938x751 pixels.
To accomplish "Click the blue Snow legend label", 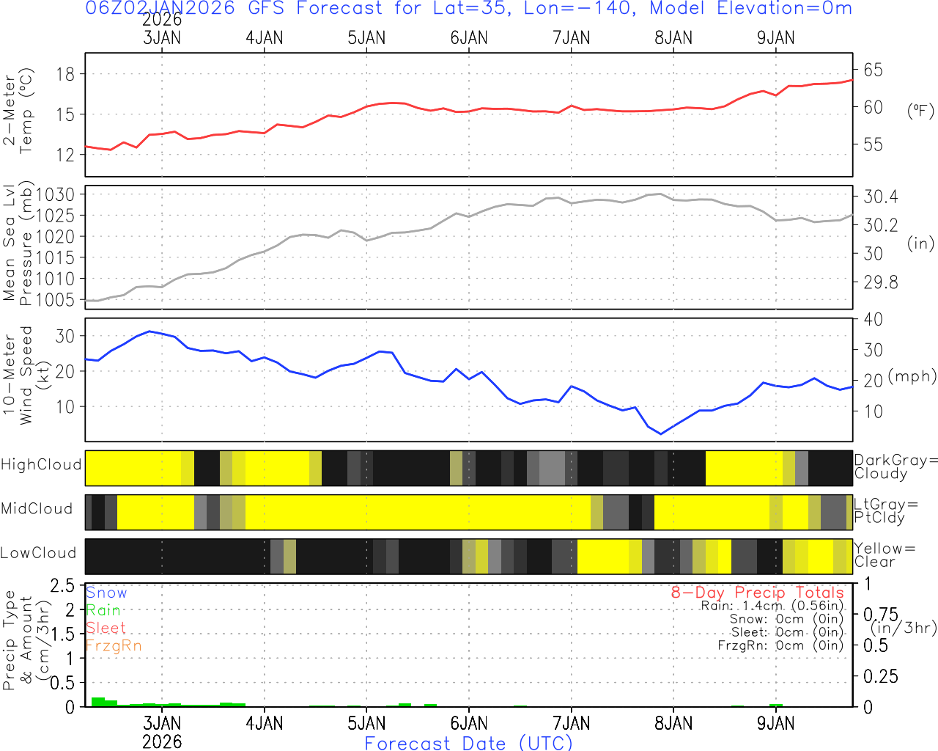I will [x=106, y=593].
